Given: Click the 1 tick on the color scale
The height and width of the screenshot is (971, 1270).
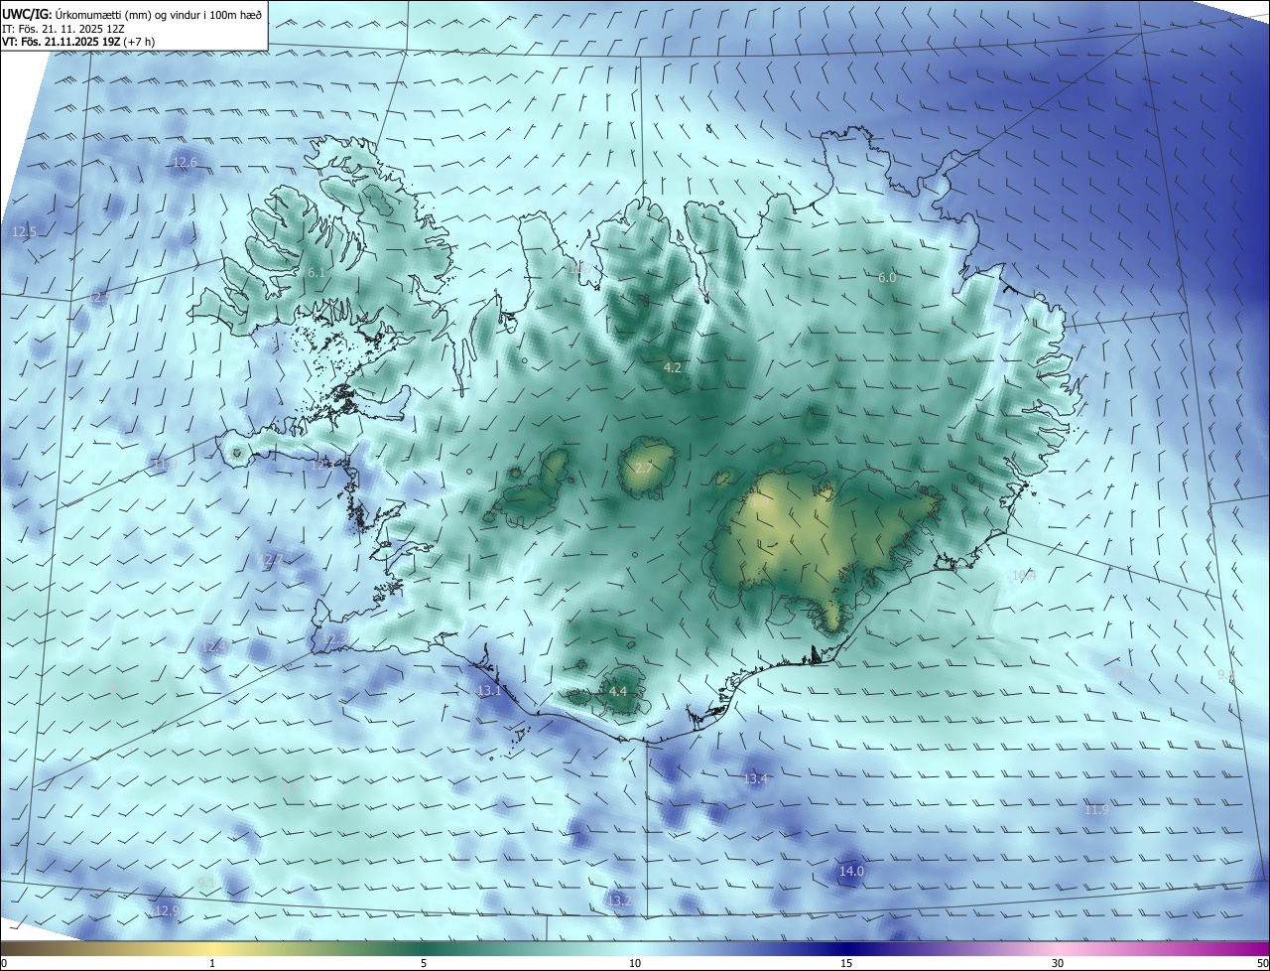Looking at the screenshot, I should pyautogui.click(x=212, y=963).
